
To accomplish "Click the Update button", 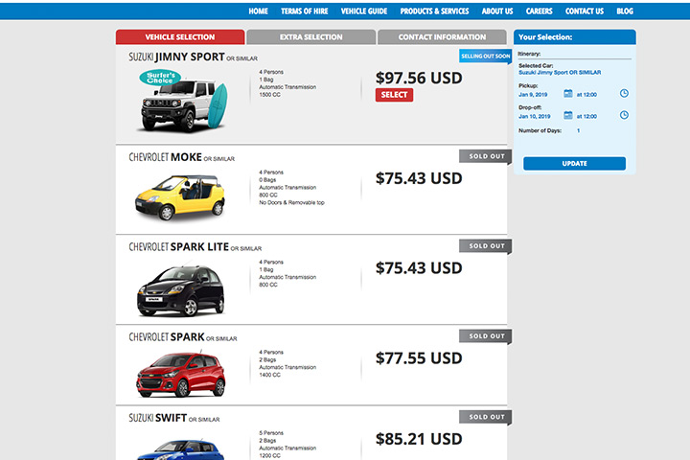I will point(574,163).
